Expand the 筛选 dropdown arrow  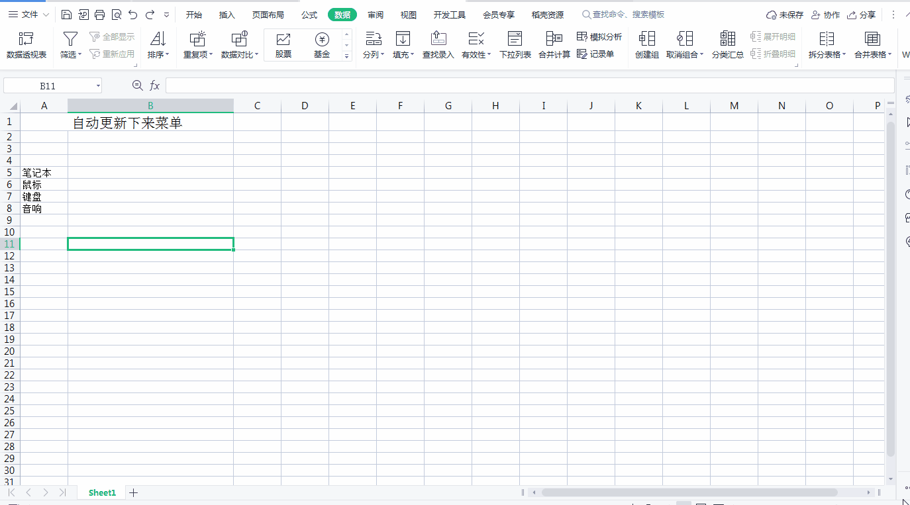pos(80,55)
